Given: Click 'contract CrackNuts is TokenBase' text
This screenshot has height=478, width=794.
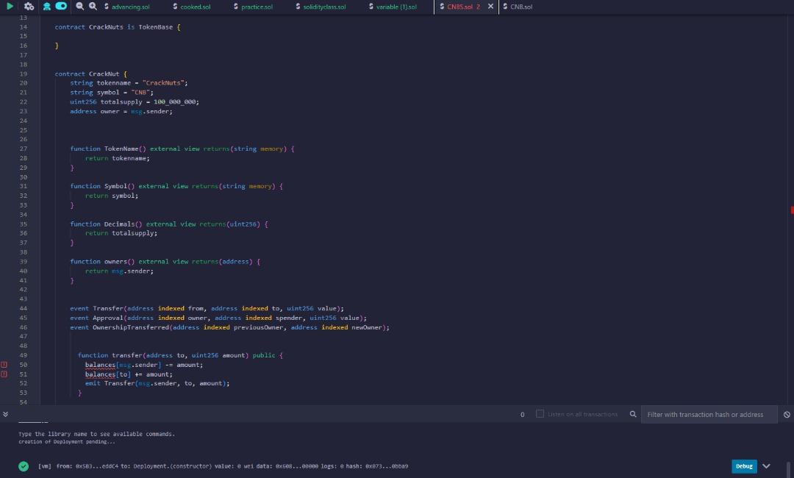Looking at the screenshot, I should pos(114,26).
